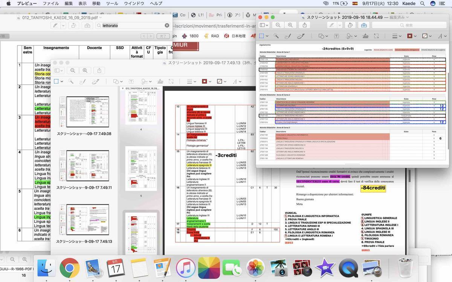The image size is (452, 282).
Task: Share from the 7.49.13 window
Action: [x=99, y=70]
